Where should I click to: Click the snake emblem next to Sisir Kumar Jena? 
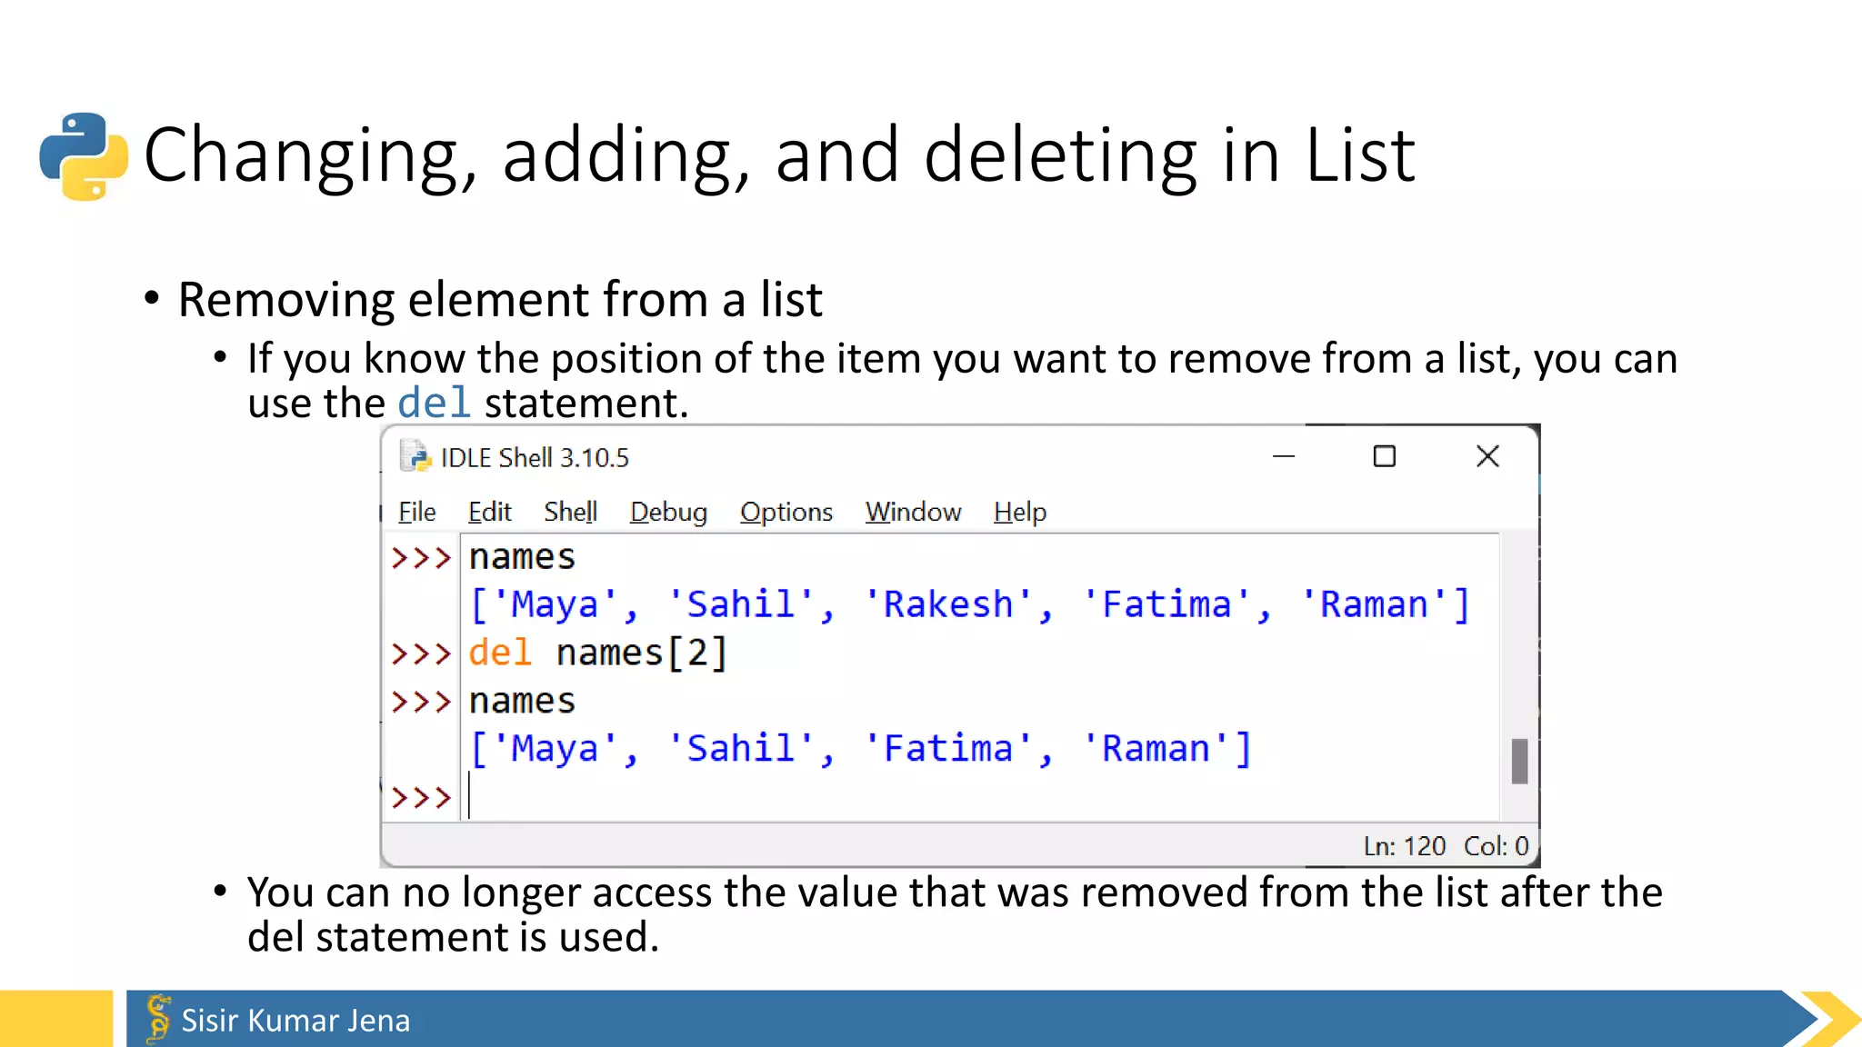click(158, 1018)
